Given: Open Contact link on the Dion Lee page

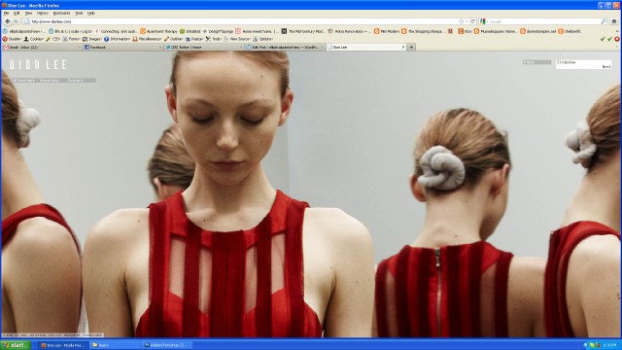Looking at the screenshot, I should pyautogui.click(x=76, y=80).
